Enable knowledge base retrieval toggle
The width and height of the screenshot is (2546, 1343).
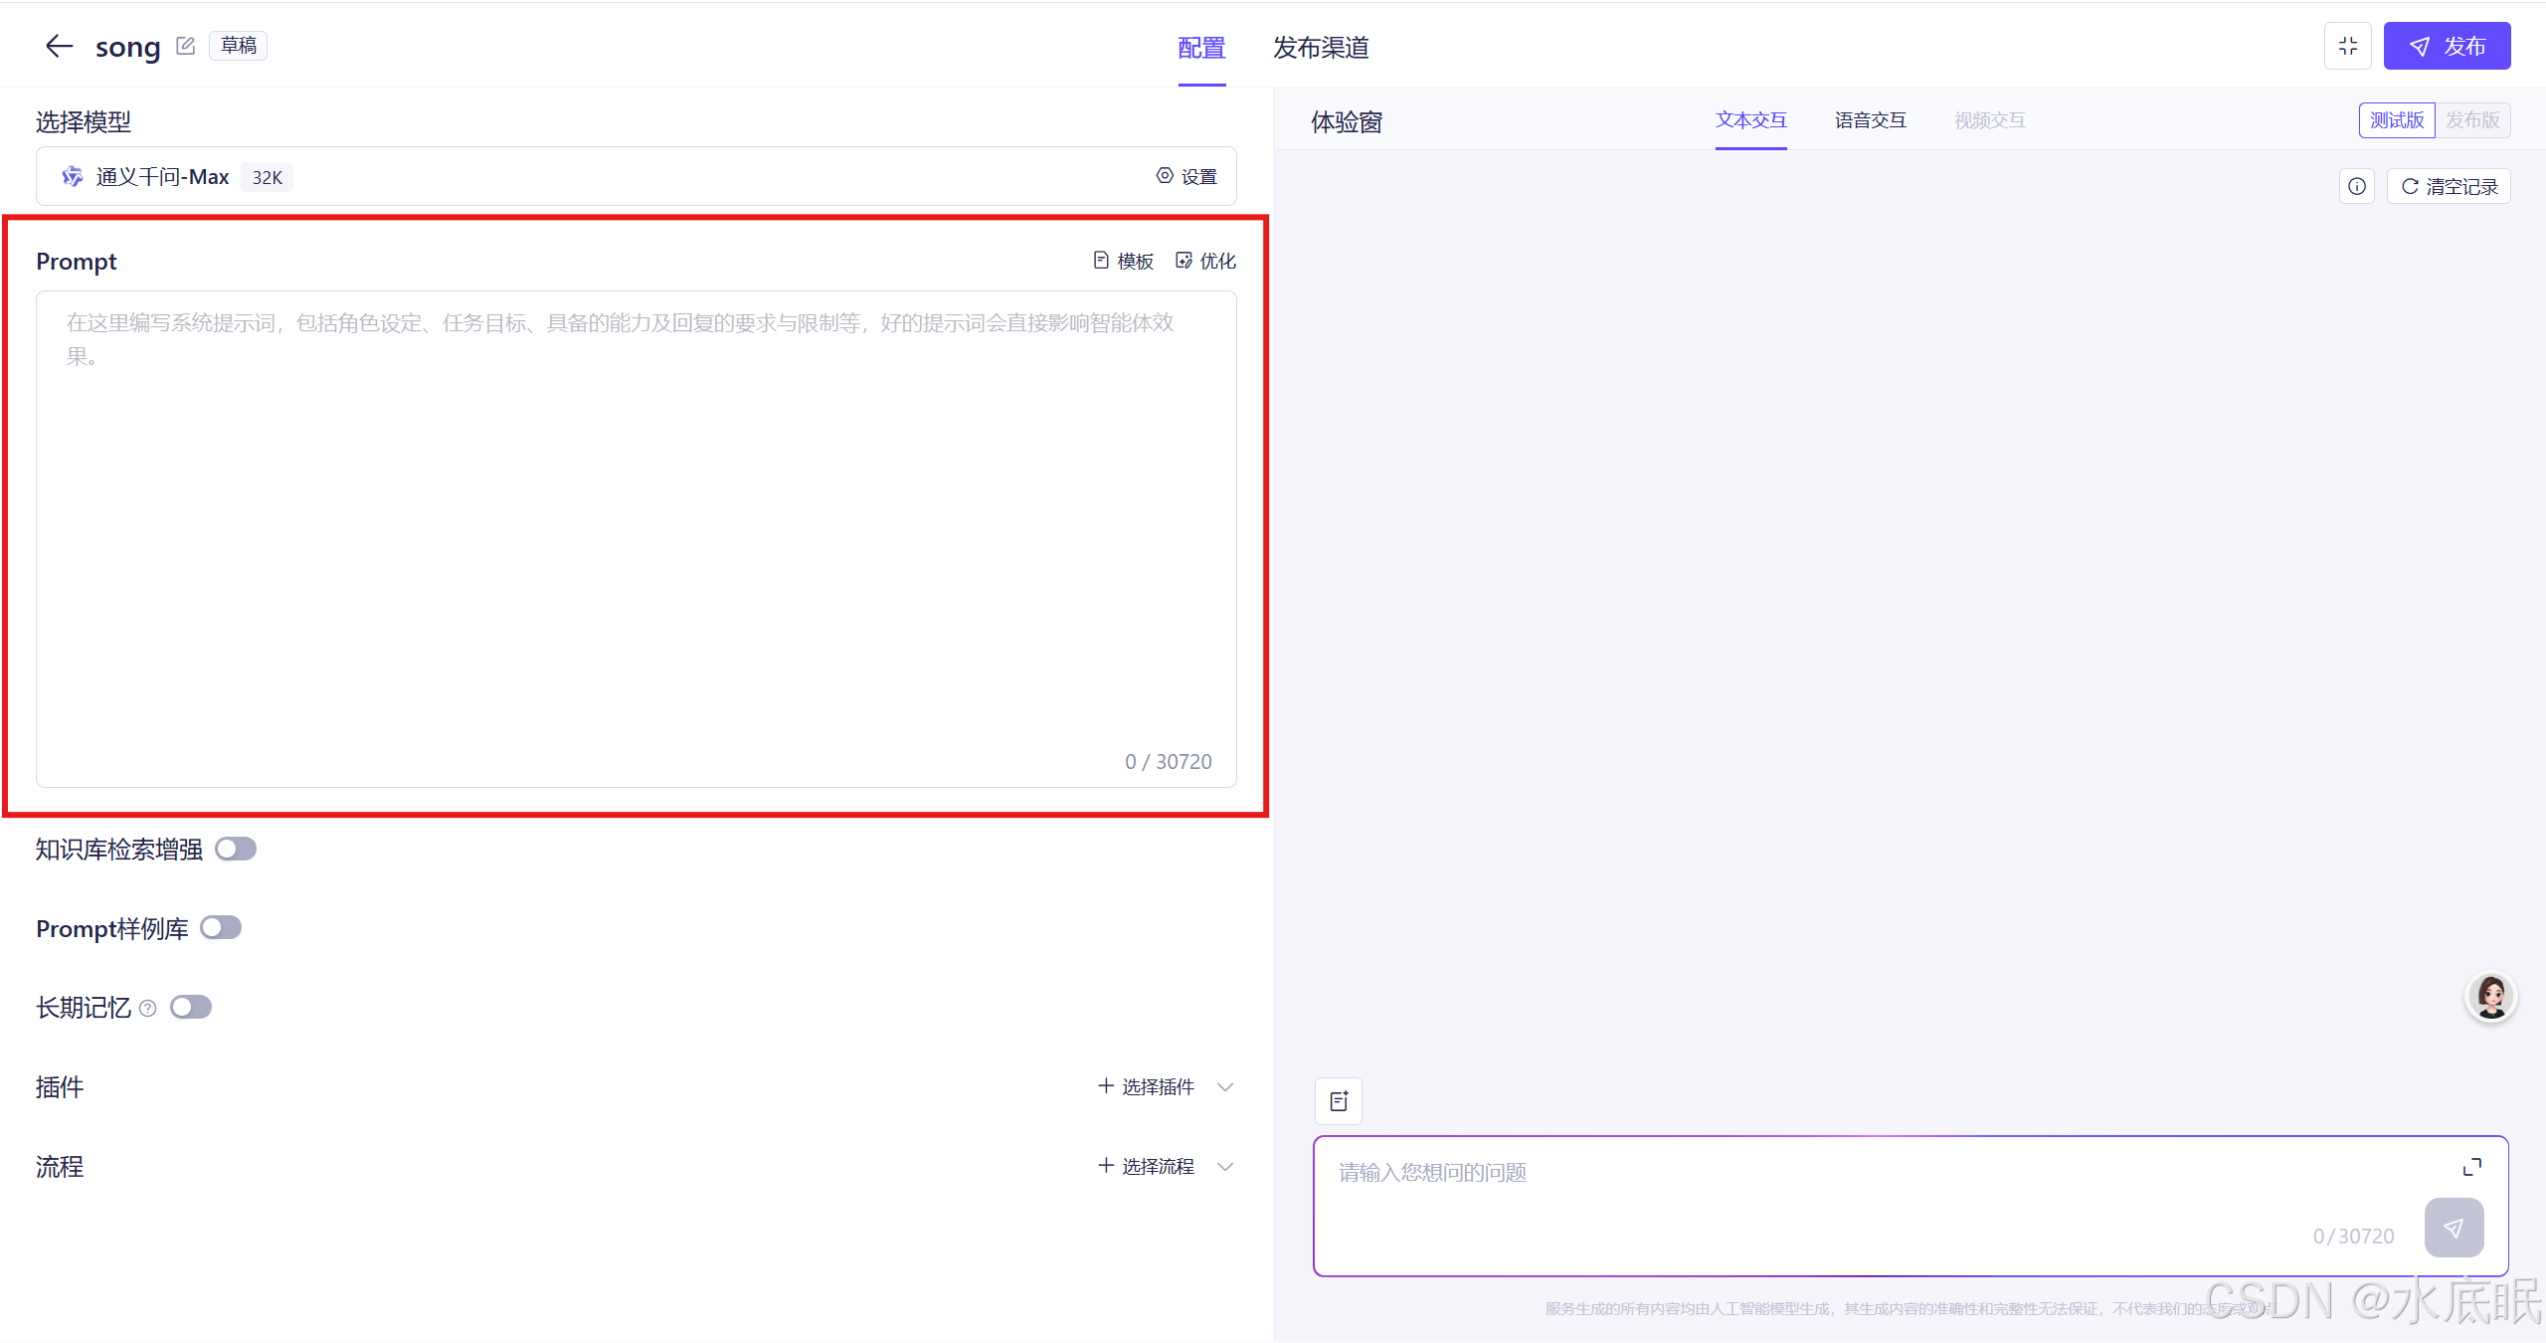click(236, 849)
